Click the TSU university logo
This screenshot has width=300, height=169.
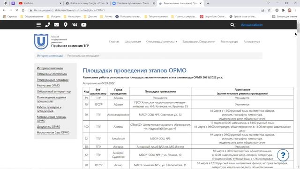pyautogui.click(x=41, y=41)
